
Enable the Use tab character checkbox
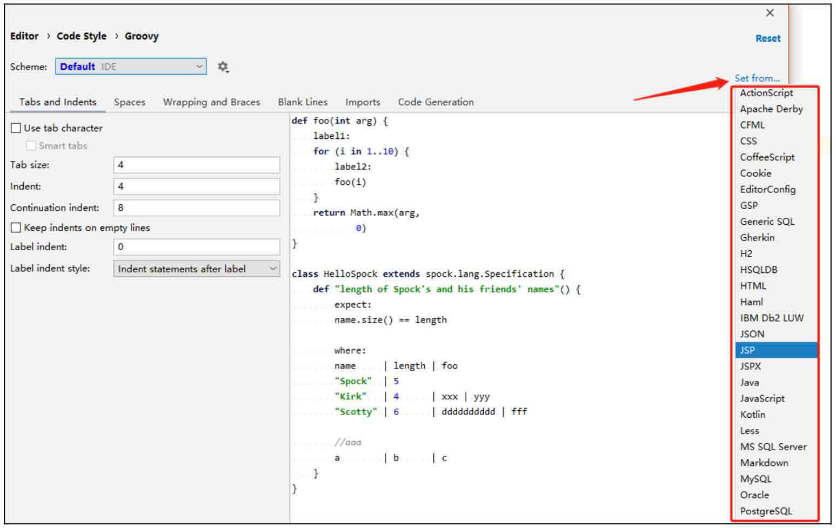tap(16, 128)
